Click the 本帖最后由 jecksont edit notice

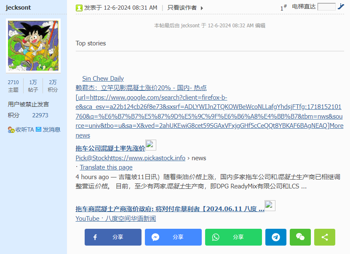tap(210, 26)
